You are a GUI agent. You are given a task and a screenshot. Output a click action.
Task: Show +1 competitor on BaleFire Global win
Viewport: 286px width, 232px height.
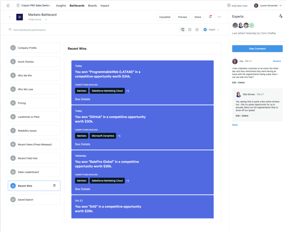tap(128, 181)
